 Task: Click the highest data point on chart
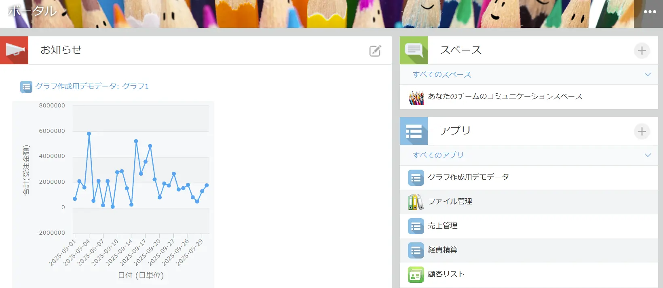[89, 134]
